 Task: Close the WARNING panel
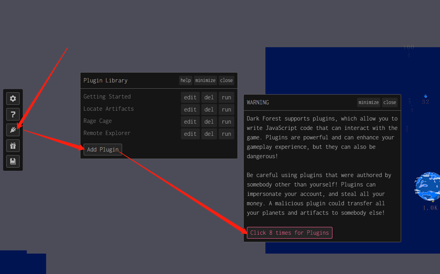coord(390,102)
